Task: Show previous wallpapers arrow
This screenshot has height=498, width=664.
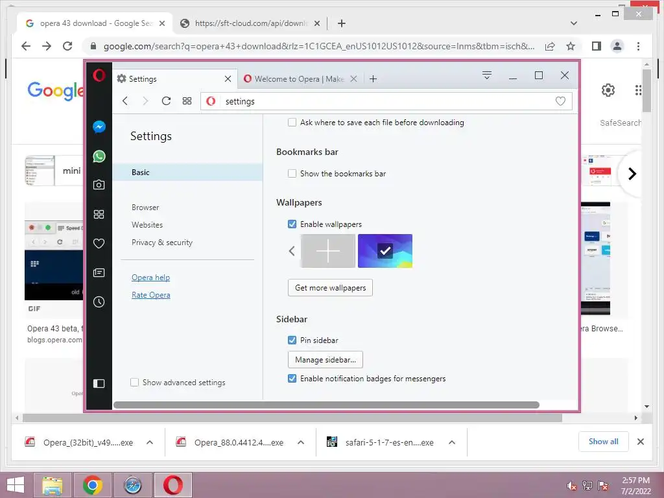Action: point(292,251)
